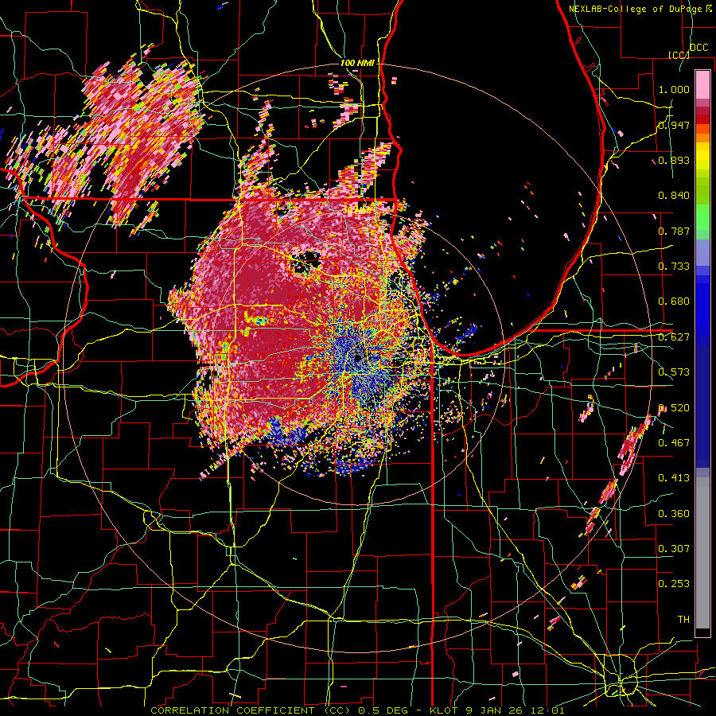Select the 0.360 legend value
The height and width of the screenshot is (716, 716).
[674, 514]
